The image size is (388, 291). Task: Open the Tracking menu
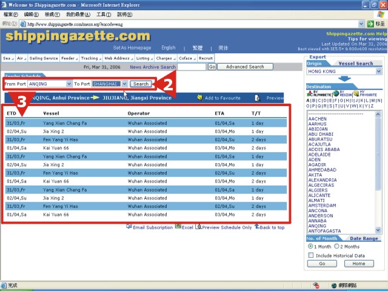pos(91,58)
